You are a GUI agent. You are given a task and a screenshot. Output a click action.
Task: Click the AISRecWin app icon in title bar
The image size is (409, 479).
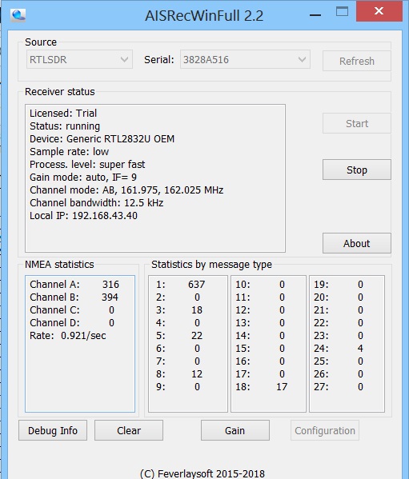tap(18, 15)
